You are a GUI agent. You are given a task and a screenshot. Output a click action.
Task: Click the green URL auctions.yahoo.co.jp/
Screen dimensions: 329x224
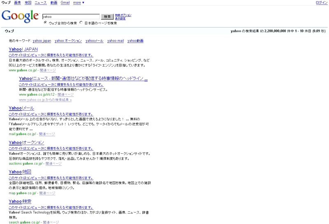point(25,164)
